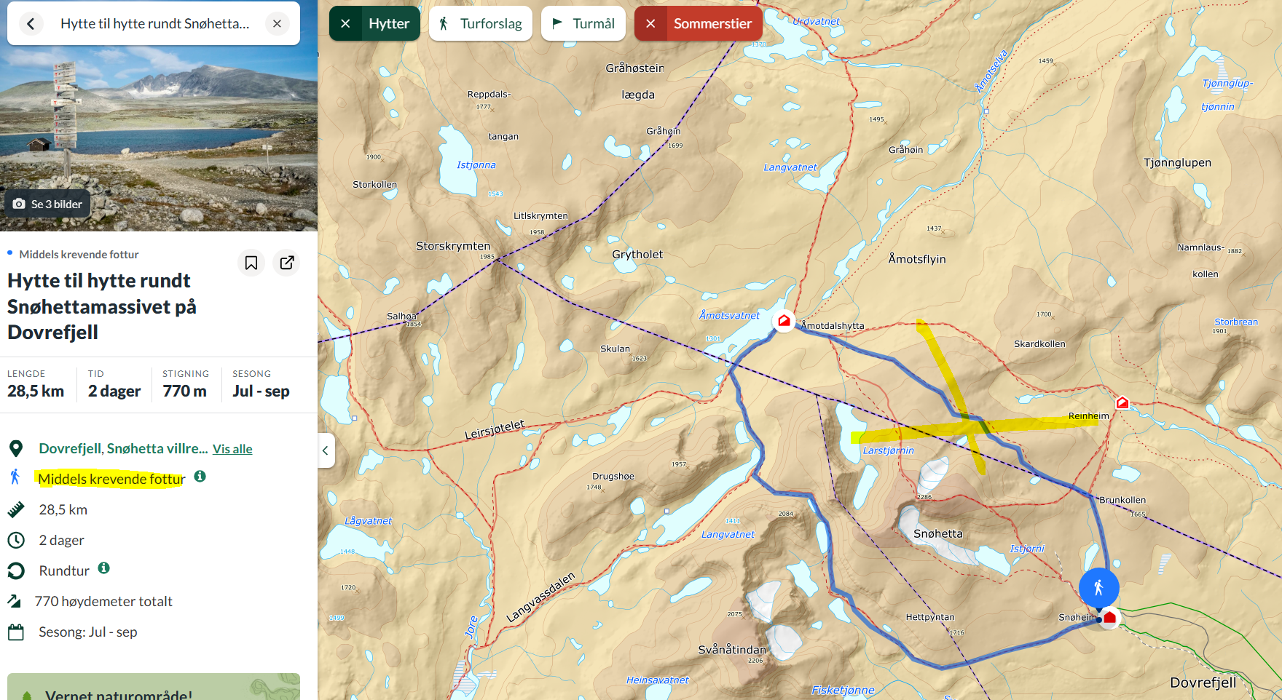Expand area list with Vis alle

(x=232, y=449)
